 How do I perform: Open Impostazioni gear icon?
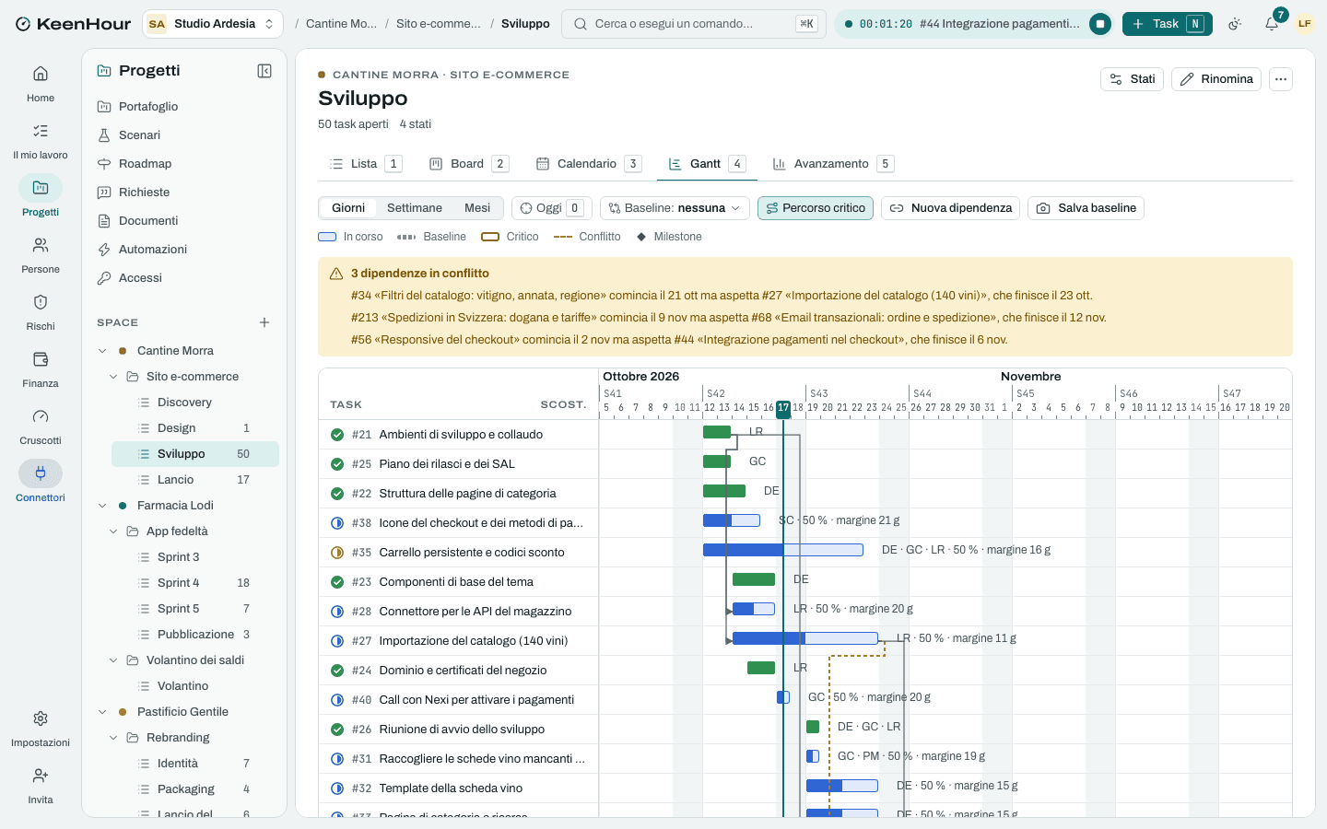41,728
